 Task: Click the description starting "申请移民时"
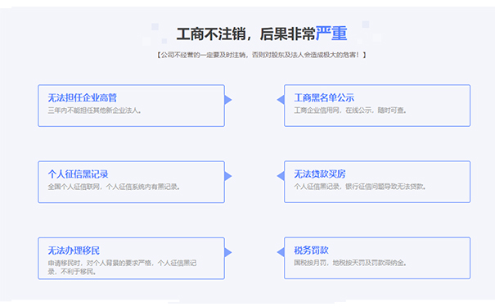(122, 267)
